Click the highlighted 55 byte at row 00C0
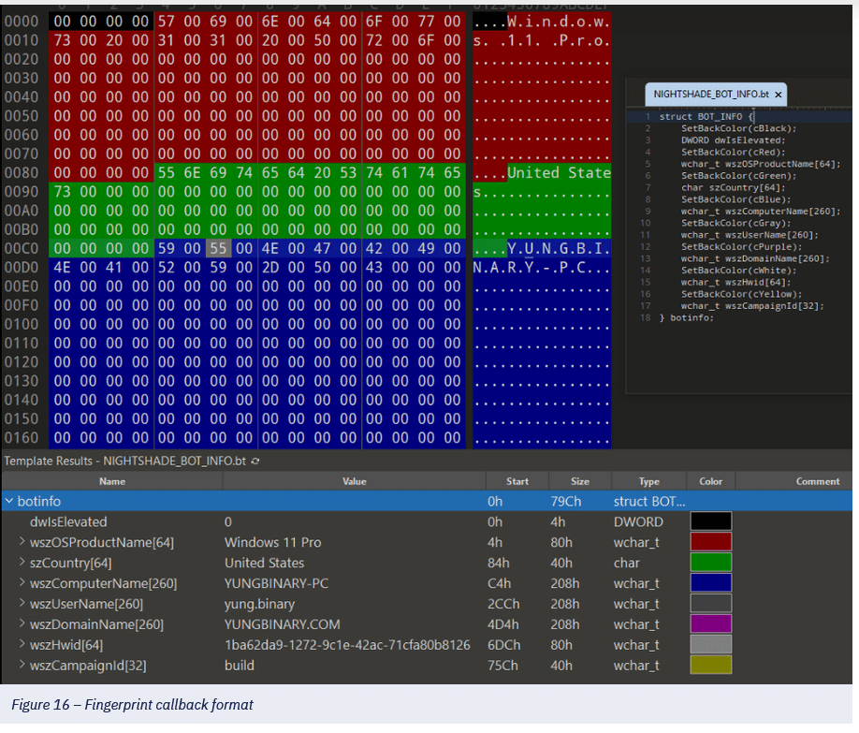 point(217,249)
